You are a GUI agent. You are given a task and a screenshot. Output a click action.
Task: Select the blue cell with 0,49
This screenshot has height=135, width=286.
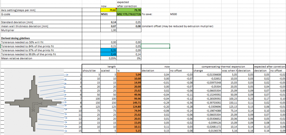[108, 54]
